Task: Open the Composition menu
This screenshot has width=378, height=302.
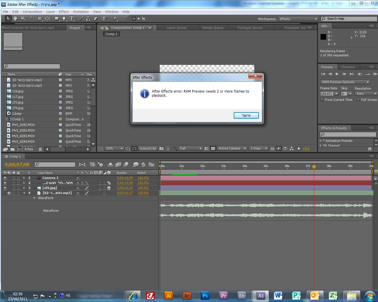Action: tap(32, 12)
